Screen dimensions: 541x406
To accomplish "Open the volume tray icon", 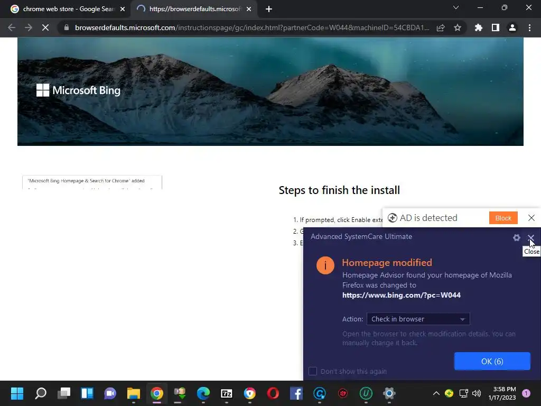I will tap(477, 393).
